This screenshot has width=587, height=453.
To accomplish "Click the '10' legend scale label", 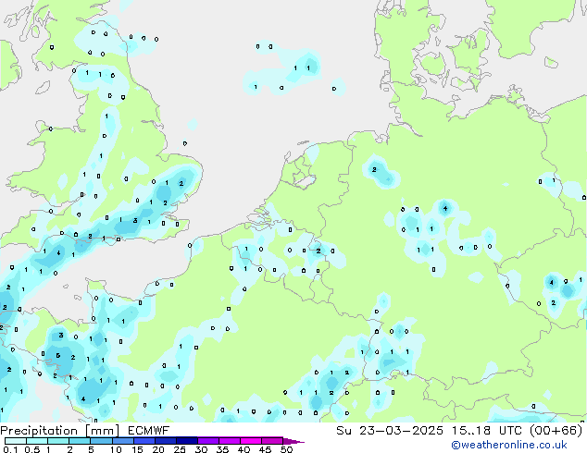I will coord(116,449).
